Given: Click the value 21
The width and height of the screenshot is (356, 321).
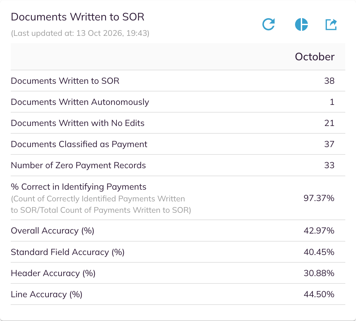Looking at the screenshot, I should pos(329,123).
